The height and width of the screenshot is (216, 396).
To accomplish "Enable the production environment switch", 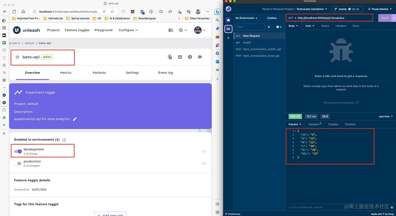I will (x=18, y=163).
